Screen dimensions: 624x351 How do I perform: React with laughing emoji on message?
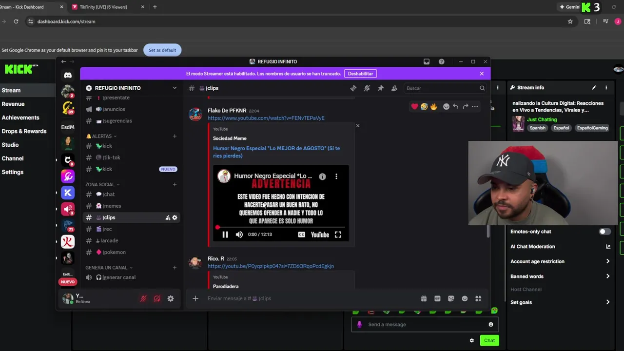pyautogui.click(x=424, y=106)
